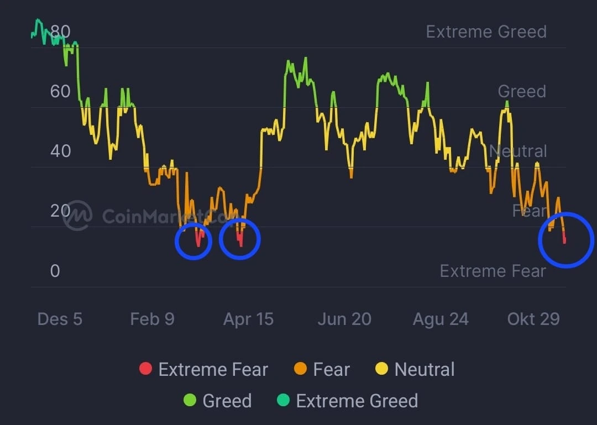Click the red Extreme Fear legend dot

(145, 369)
